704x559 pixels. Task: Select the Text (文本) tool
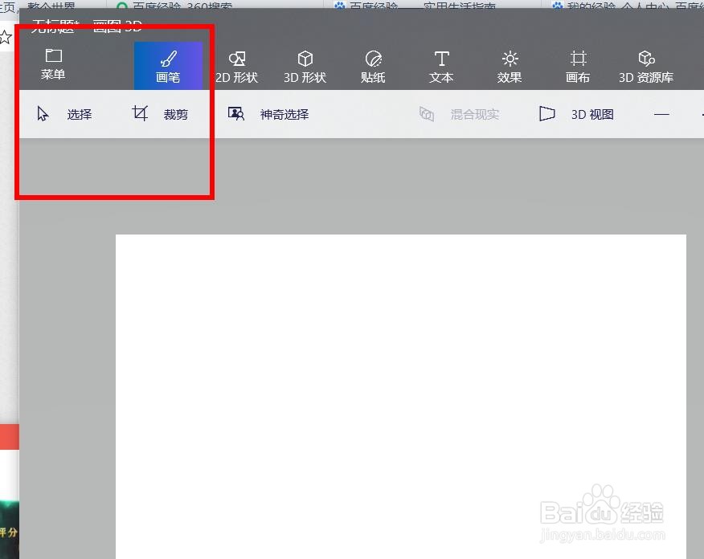[x=441, y=65]
